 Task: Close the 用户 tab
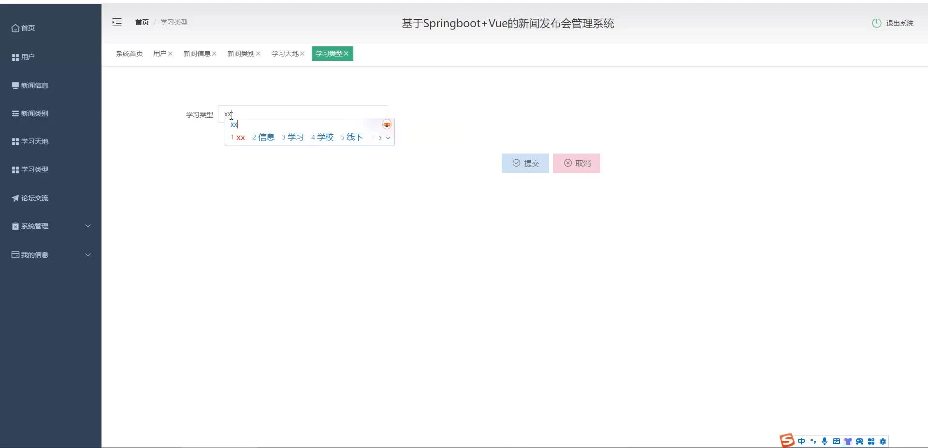[170, 54]
